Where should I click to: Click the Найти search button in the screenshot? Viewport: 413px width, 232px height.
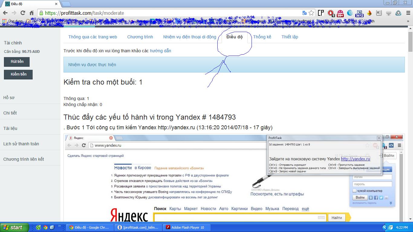pos(337,217)
